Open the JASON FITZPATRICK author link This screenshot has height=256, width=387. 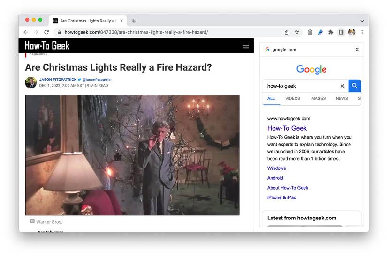(58, 80)
